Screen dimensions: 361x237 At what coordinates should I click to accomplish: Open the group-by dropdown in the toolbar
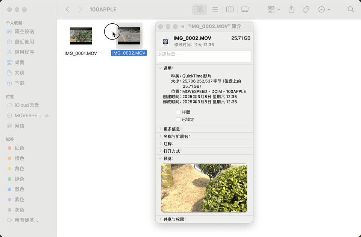click(274, 9)
